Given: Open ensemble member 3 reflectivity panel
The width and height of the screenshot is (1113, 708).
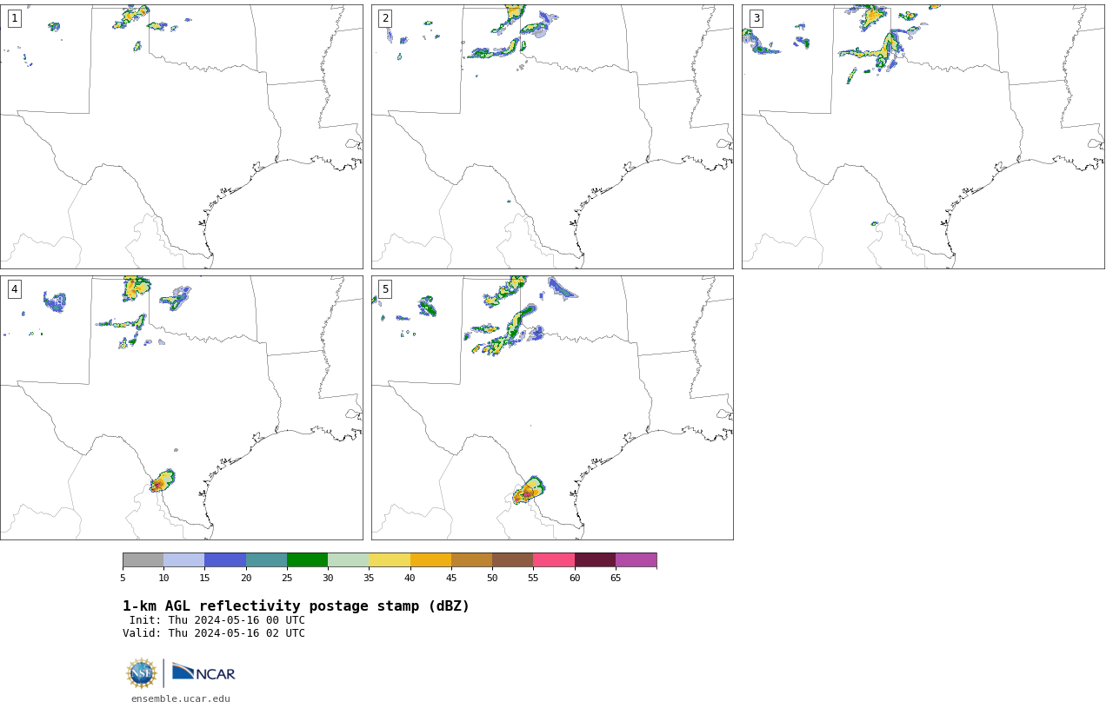Looking at the screenshot, I should coord(923,136).
